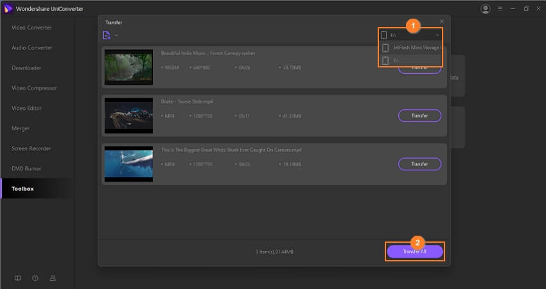Click the 3 item(s), 91.44MB summary text

tap(275, 252)
